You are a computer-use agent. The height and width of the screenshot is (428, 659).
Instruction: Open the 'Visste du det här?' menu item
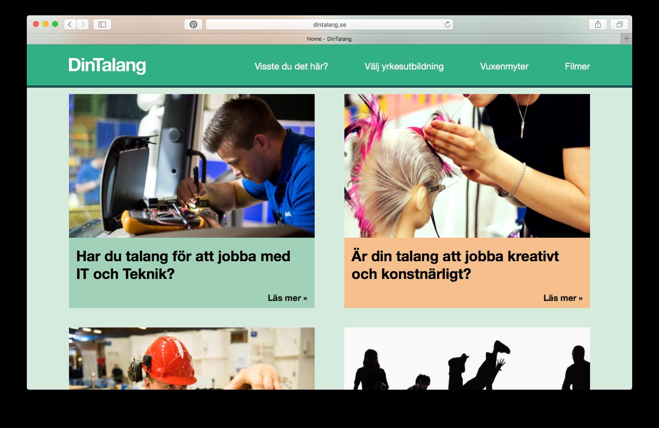(291, 67)
